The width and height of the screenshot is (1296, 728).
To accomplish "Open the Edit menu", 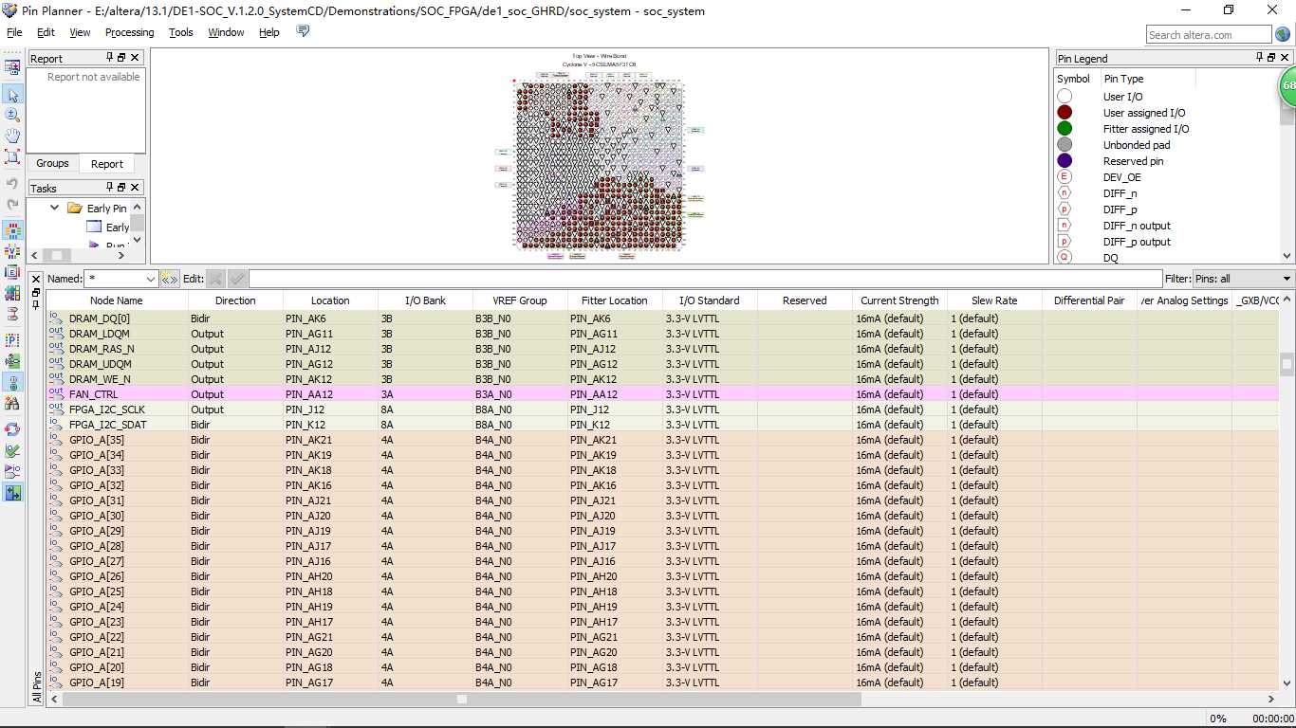I will point(46,32).
